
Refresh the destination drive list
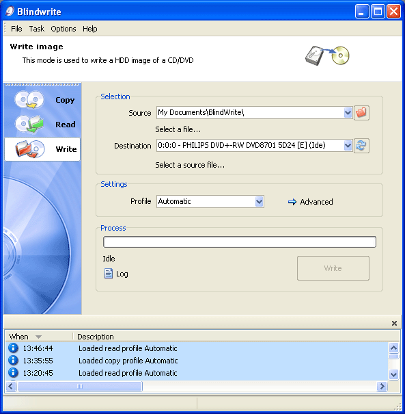click(361, 146)
